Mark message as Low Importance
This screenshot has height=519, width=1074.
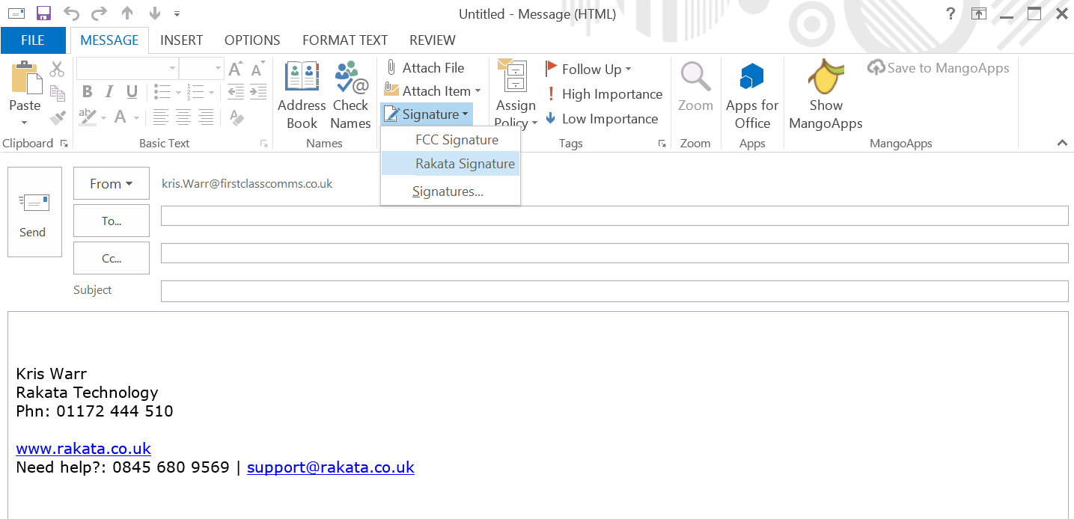coord(602,119)
